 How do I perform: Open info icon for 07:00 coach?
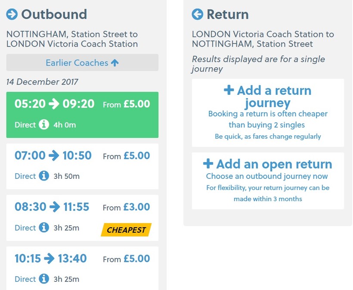pos(44,176)
